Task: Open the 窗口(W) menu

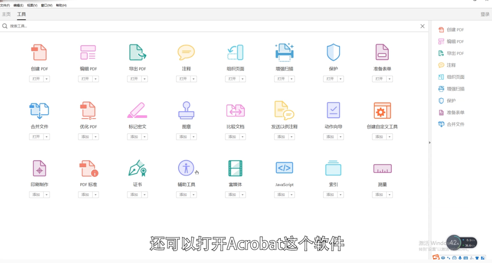Action: (x=47, y=5)
